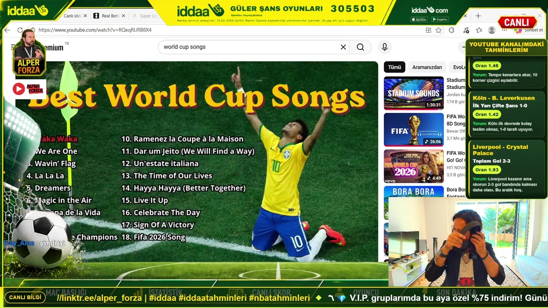548x308 pixels.
Task: Bookmark this page with the star icon
Action: (438, 30)
